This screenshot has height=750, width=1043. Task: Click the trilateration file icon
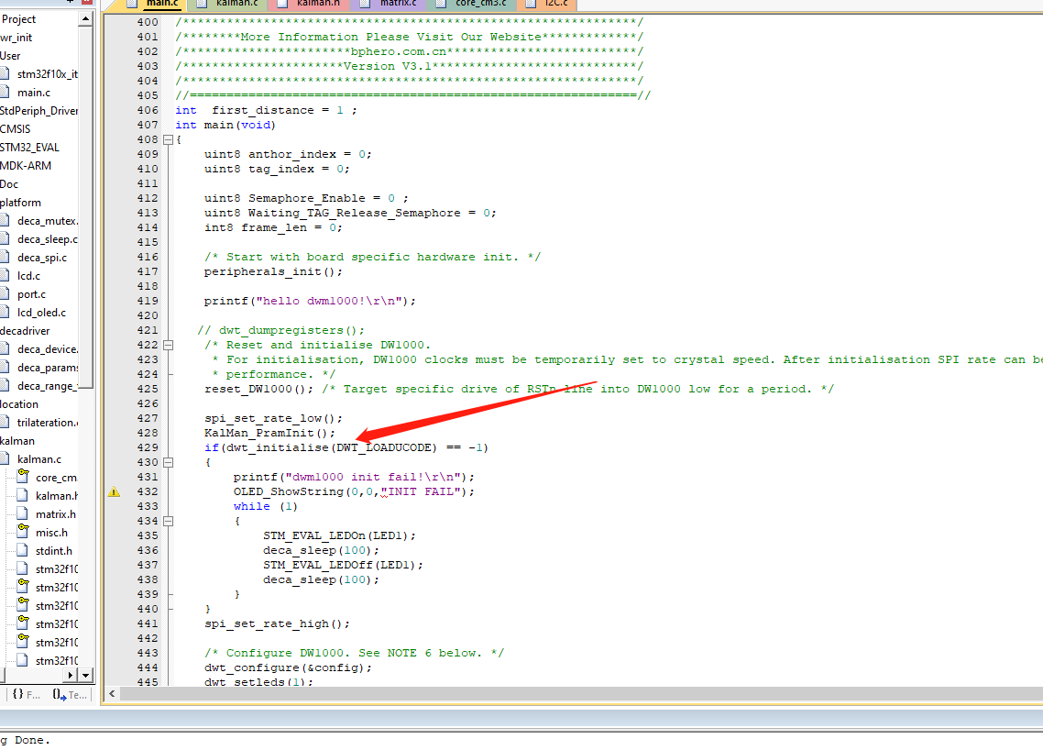5,422
